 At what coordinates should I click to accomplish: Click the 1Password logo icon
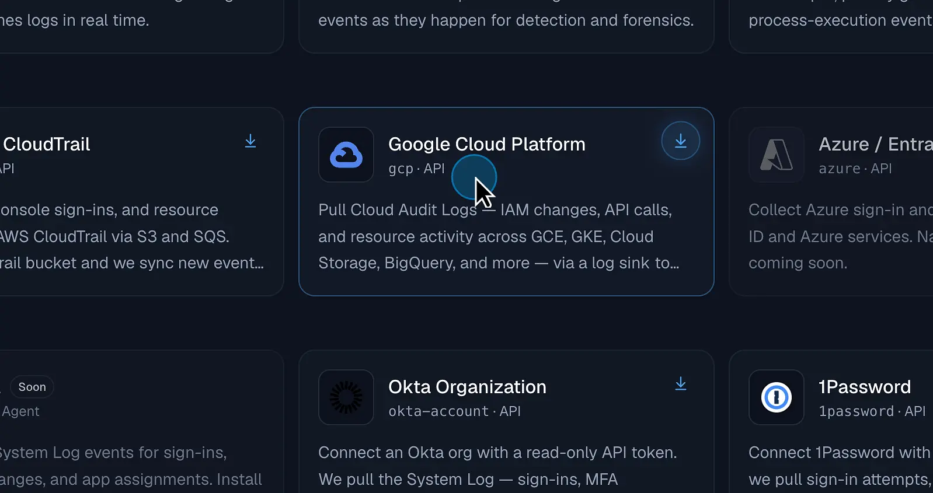click(x=777, y=397)
